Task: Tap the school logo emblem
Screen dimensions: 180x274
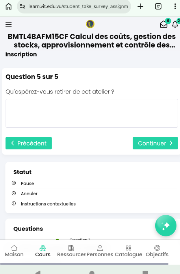Action: coord(90,24)
